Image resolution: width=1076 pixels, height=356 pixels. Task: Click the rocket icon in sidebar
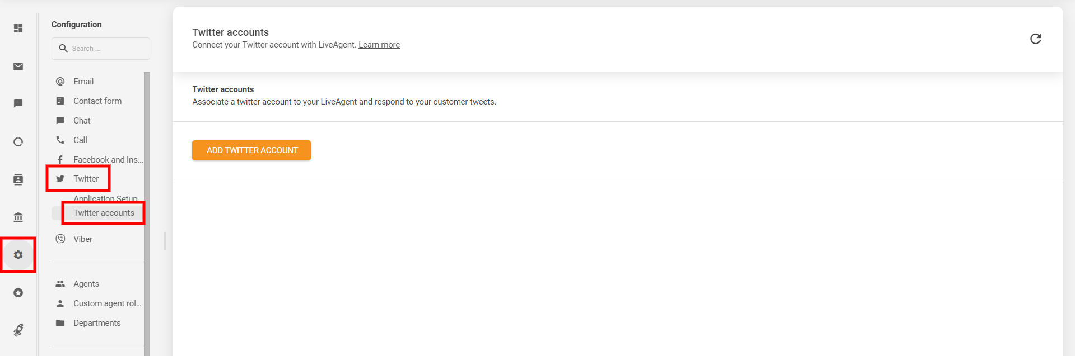click(x=18, y=330)
